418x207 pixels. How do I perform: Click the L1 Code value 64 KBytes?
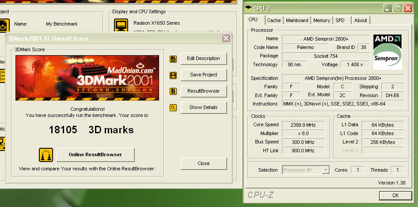point(383,133)
